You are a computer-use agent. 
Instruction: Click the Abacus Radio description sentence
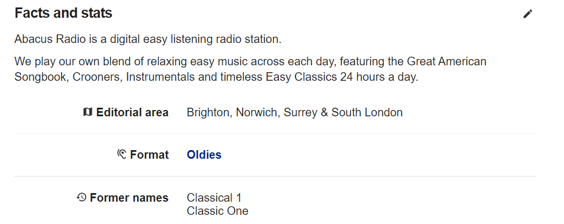tap(148, 39)
